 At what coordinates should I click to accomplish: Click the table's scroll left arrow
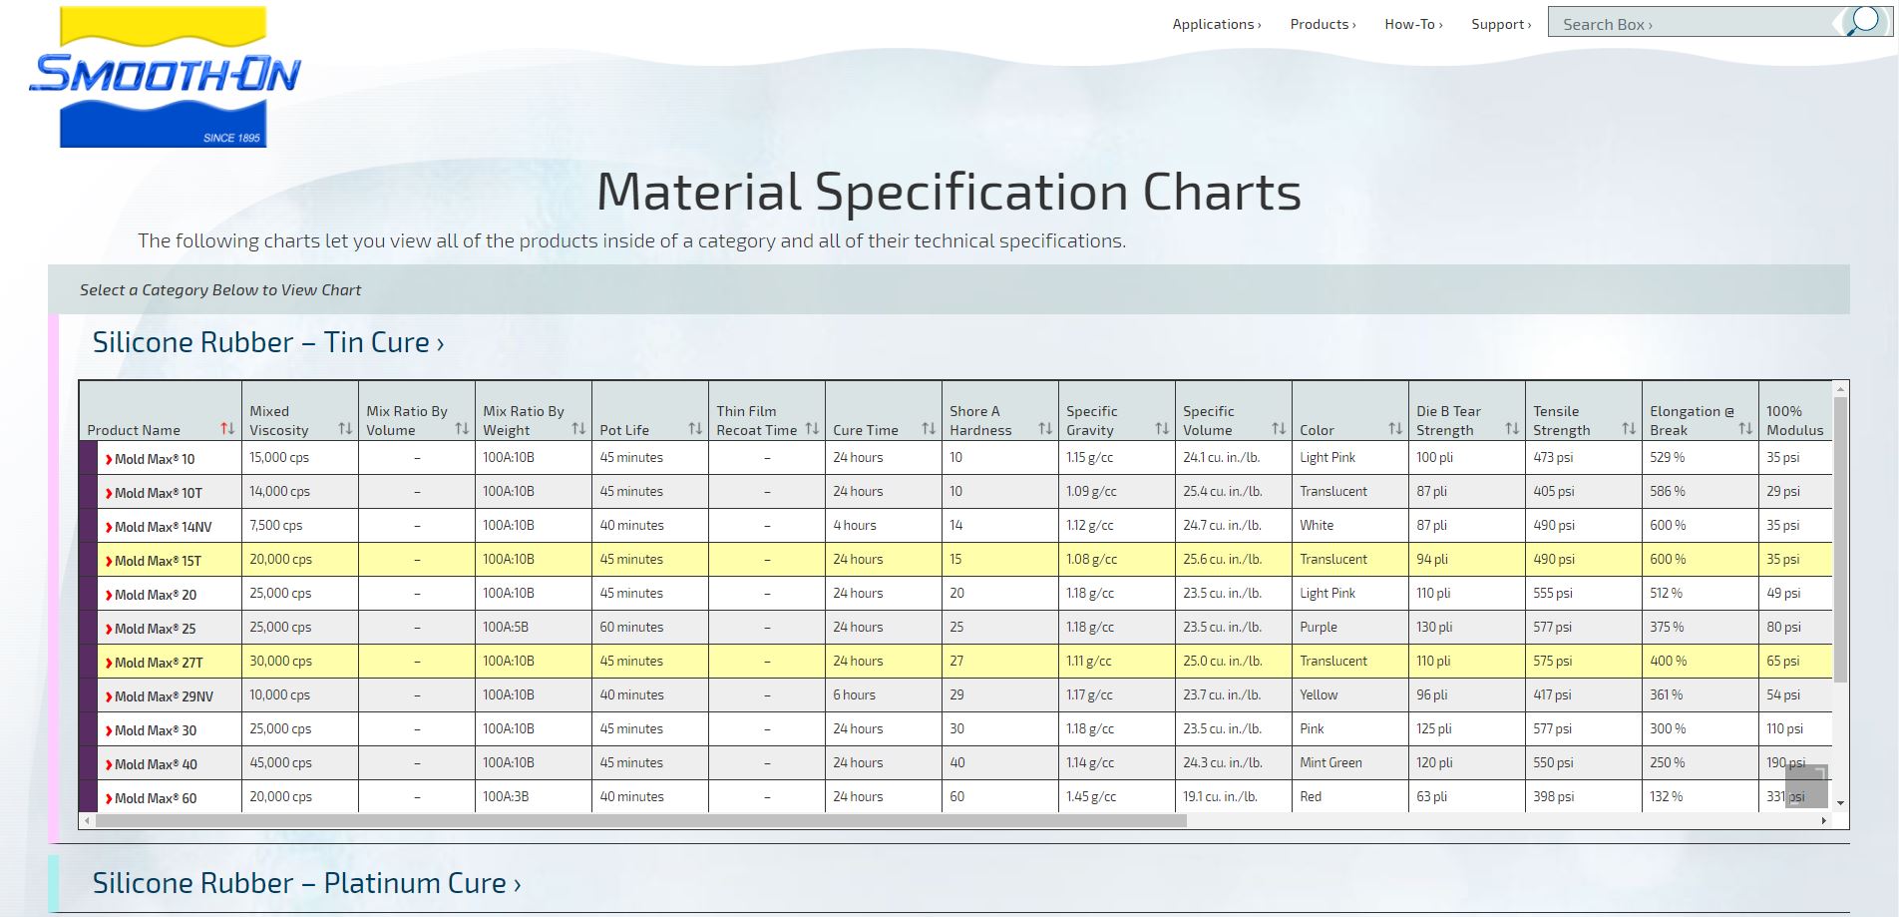[88, 820]
